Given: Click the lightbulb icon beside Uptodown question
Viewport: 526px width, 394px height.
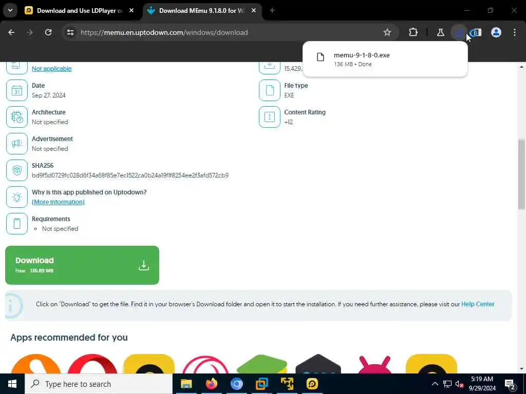Looking at the screenshot, I should pyautogui.click(x=17, y=197).
